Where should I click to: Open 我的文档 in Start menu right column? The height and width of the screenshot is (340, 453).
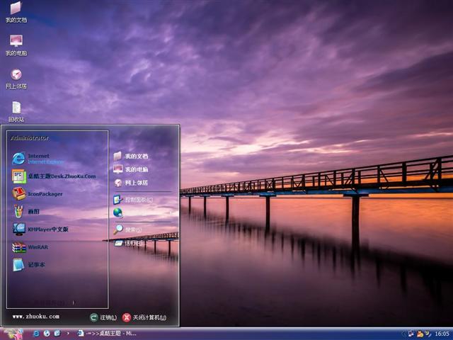[x=136, y=156]
